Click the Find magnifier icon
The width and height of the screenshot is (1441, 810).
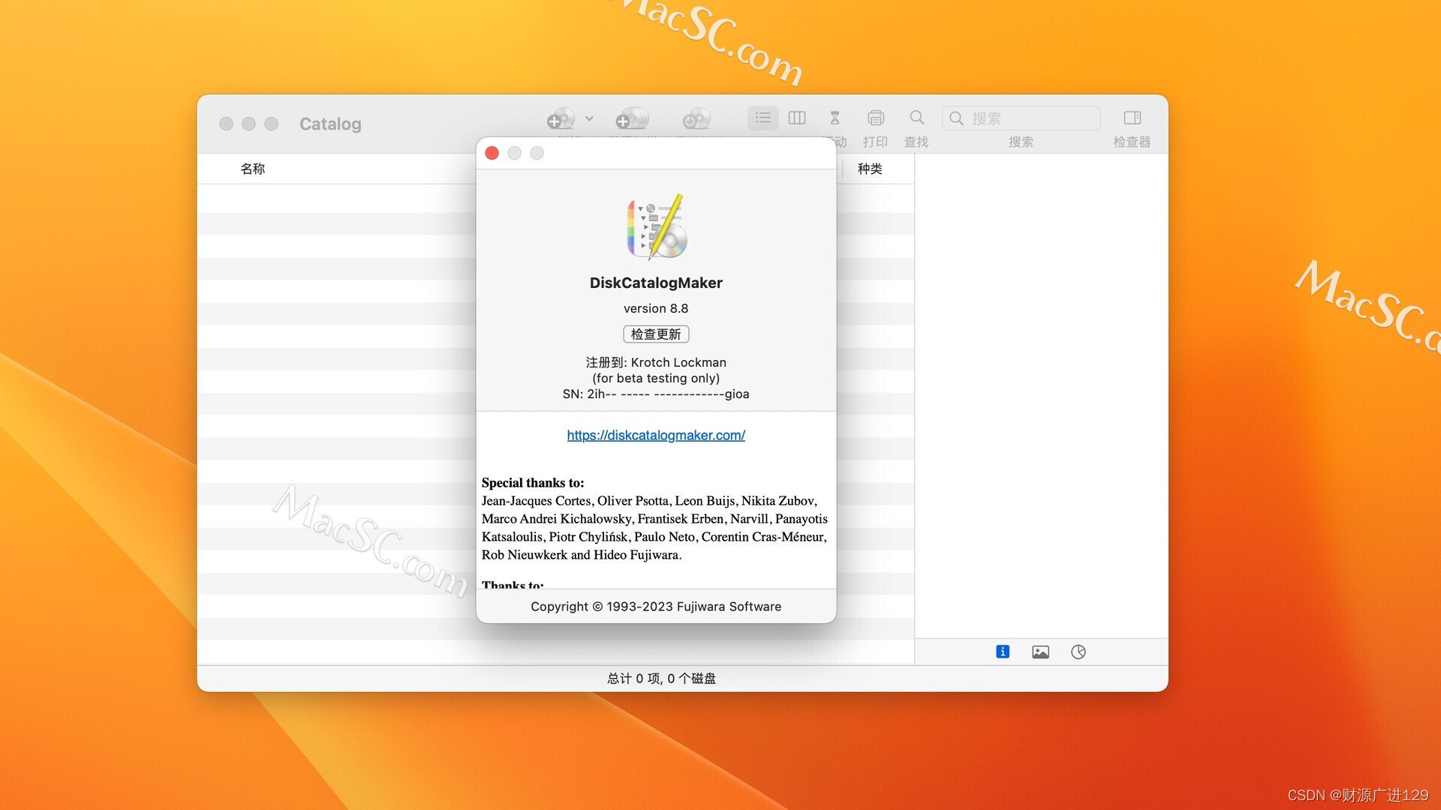coord(916,118)
